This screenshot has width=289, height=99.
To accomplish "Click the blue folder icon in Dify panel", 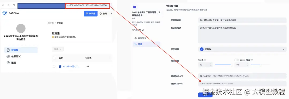I will (135, 7).
